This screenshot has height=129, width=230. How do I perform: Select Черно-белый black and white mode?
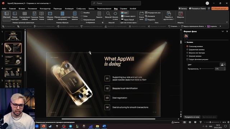point(128,20)
